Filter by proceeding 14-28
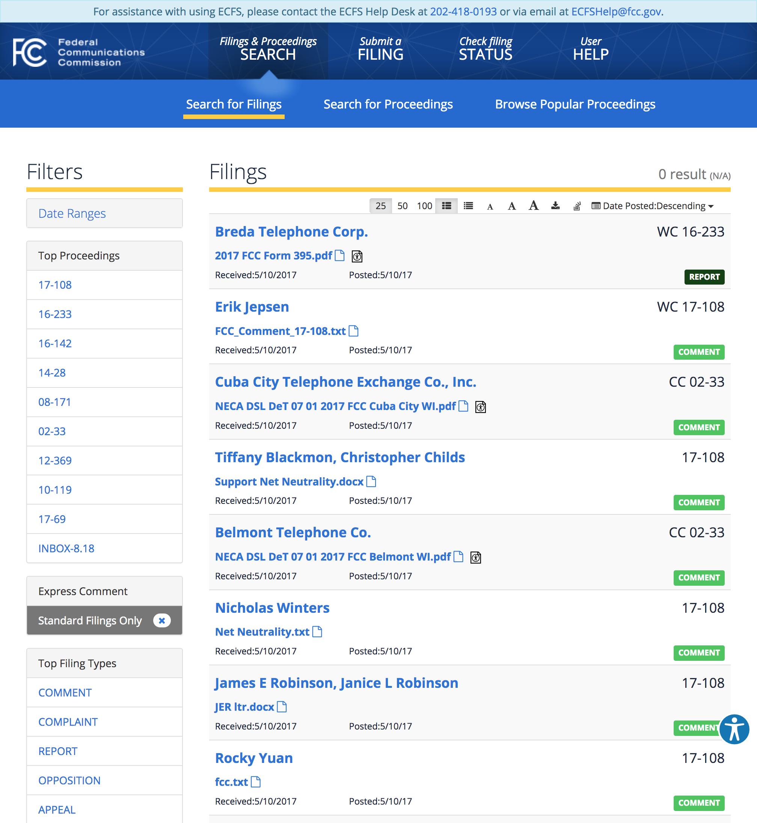 [104, 373]
